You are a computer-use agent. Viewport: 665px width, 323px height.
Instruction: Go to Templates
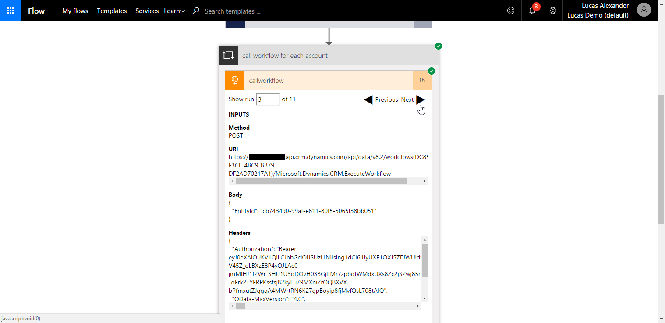coord(112,11)
